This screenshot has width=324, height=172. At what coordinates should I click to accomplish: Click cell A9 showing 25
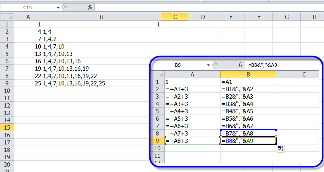click(x=28, y=83)
